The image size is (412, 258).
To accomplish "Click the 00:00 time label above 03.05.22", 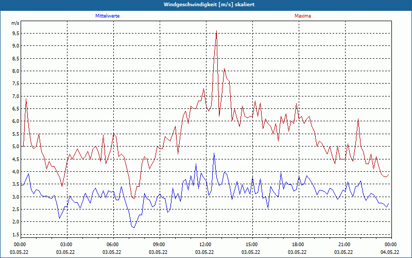I will click(x=19, y=245).
